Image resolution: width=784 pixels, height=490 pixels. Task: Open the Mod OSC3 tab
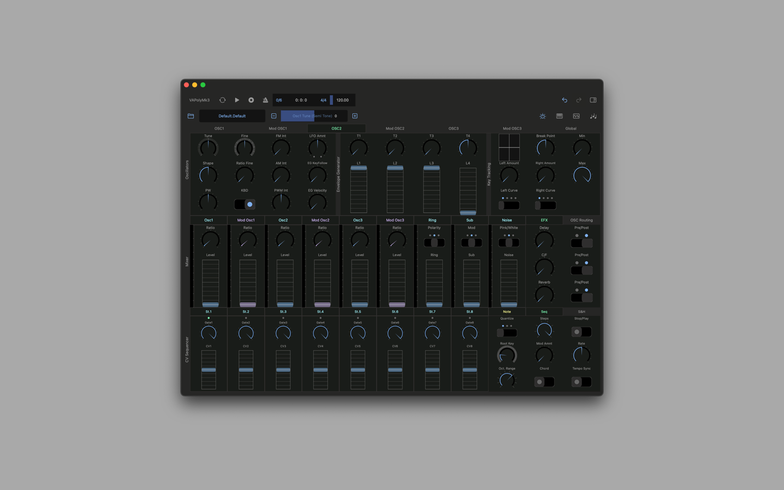pyautogui.click(x=512, y=128)
